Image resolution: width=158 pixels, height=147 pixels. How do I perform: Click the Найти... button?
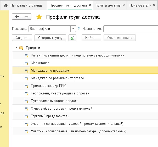pyautogui.click(x=91, y=38)
